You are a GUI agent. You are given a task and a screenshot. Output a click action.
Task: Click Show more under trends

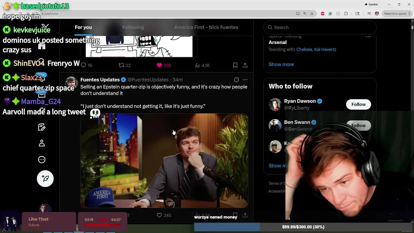(x=281, y=64)
